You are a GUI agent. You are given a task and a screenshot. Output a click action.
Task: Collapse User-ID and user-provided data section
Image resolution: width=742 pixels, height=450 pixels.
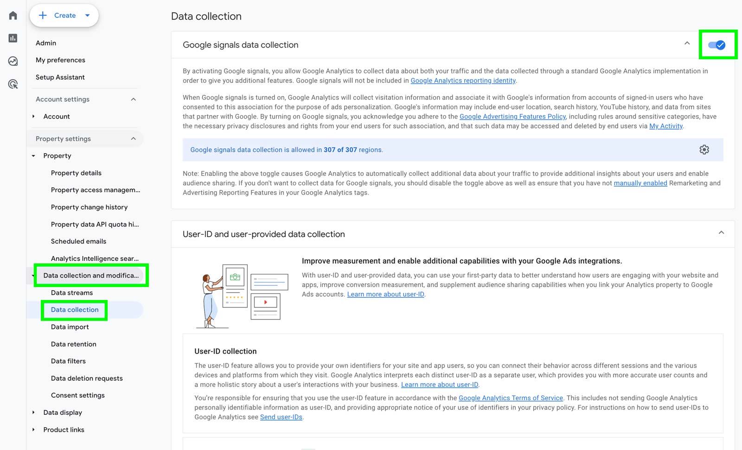pyautogui.click(x=721, y=233)
